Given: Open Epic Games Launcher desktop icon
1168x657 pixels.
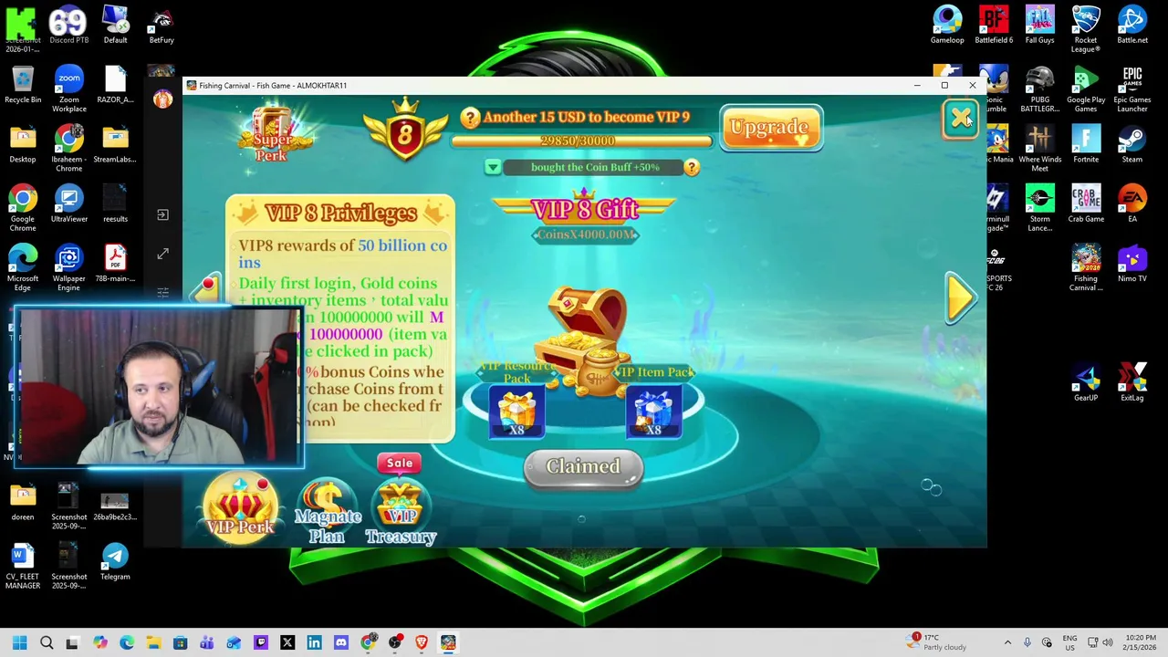Looking at the screenshot, I should [x=1132, y=89].
